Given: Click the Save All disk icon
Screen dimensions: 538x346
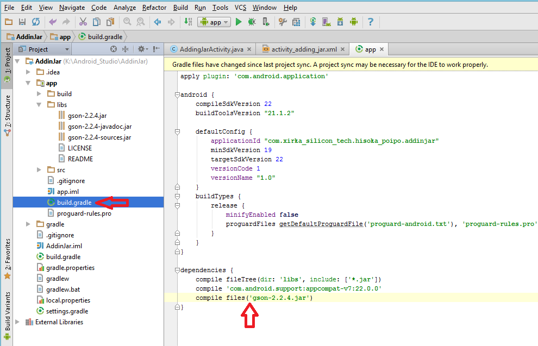Looking at the screenshot, I should [22, 22].
